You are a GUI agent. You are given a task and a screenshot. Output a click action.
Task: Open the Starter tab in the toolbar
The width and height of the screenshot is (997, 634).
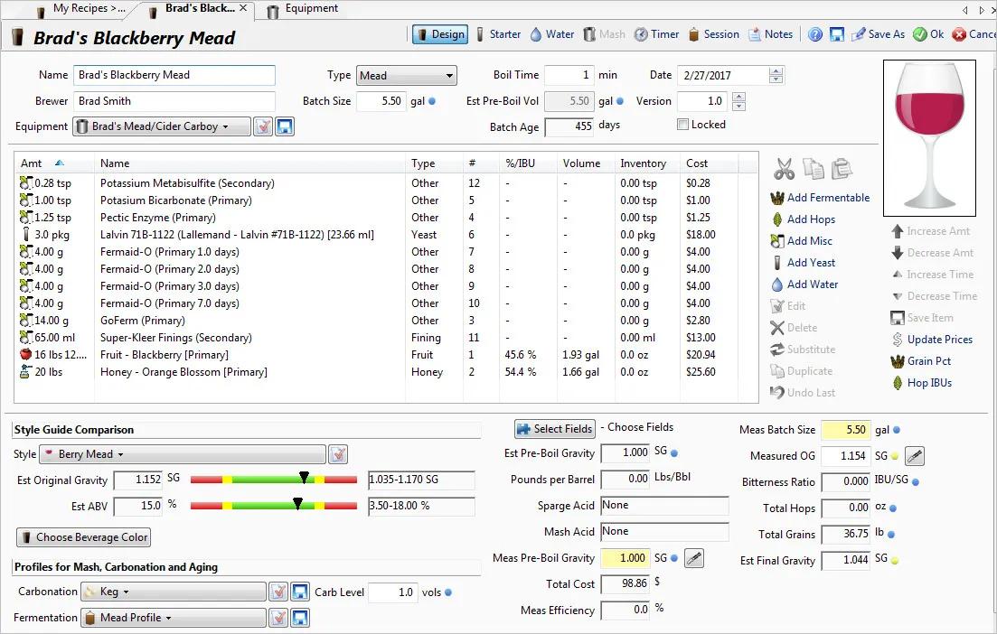(x=497, y=34)
